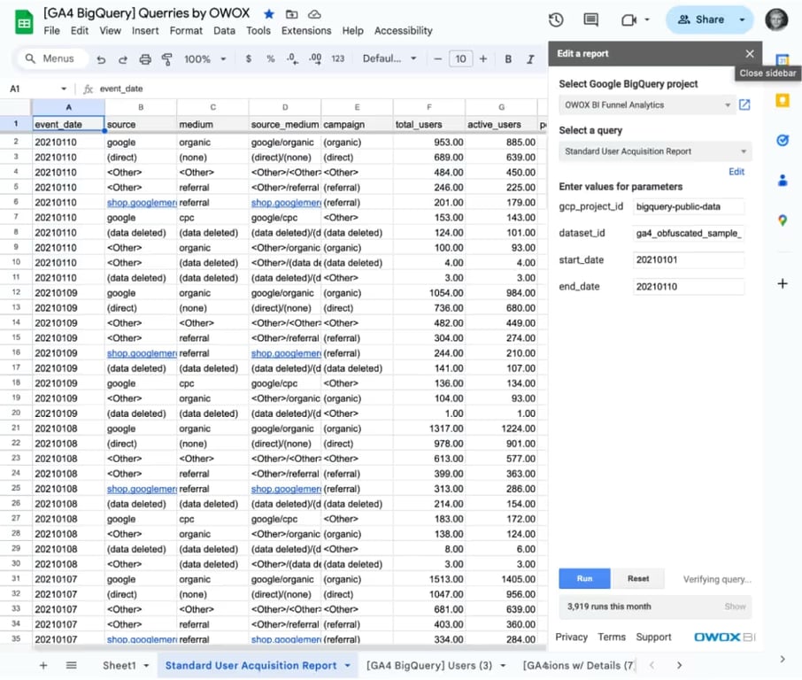Screen dimensions: 802x680
Task: Click the Share button
Action: 701,20
